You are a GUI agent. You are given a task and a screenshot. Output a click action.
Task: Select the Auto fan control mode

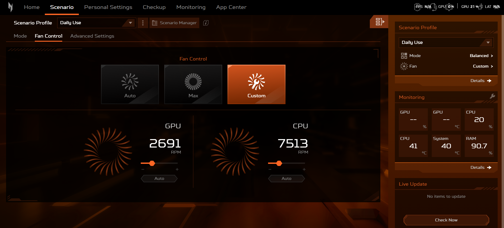click(x=130, y=84)
